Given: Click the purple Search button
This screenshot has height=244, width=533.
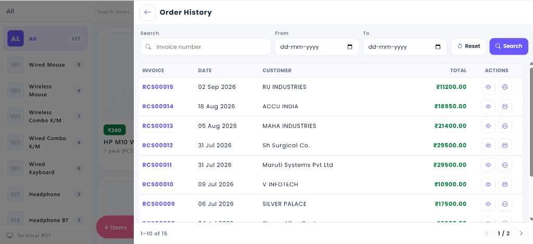Looking at the screenshot, I should click(x=509, y=46).
